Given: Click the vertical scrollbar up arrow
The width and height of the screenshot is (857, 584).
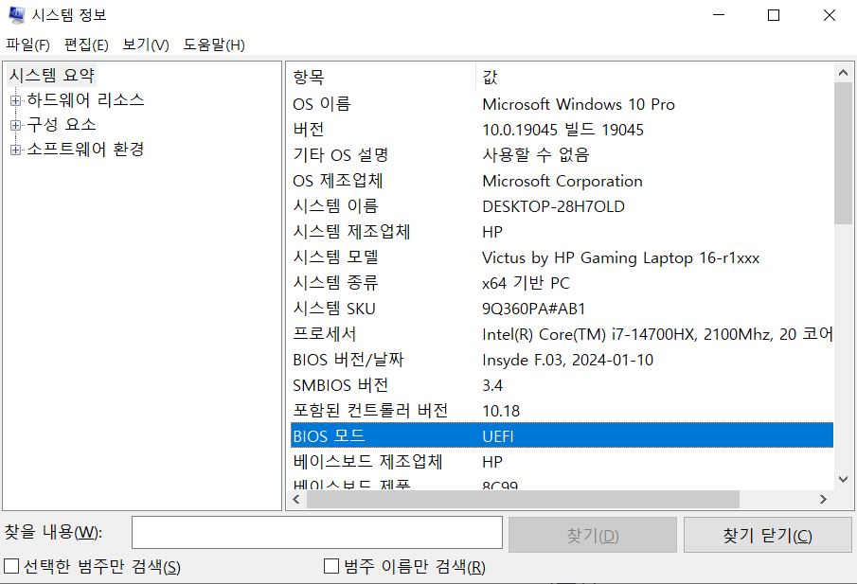Looking at the screenshot, I should pyautogui.click(x=843, y=73).
